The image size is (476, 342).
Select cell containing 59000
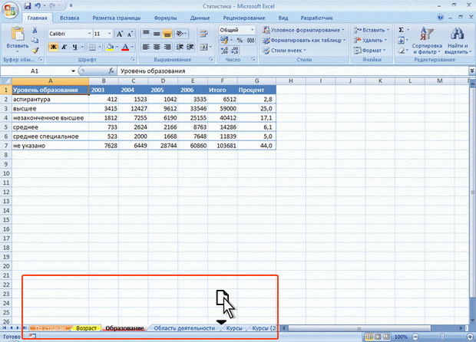pyautogui.click(x=223, y=109)
